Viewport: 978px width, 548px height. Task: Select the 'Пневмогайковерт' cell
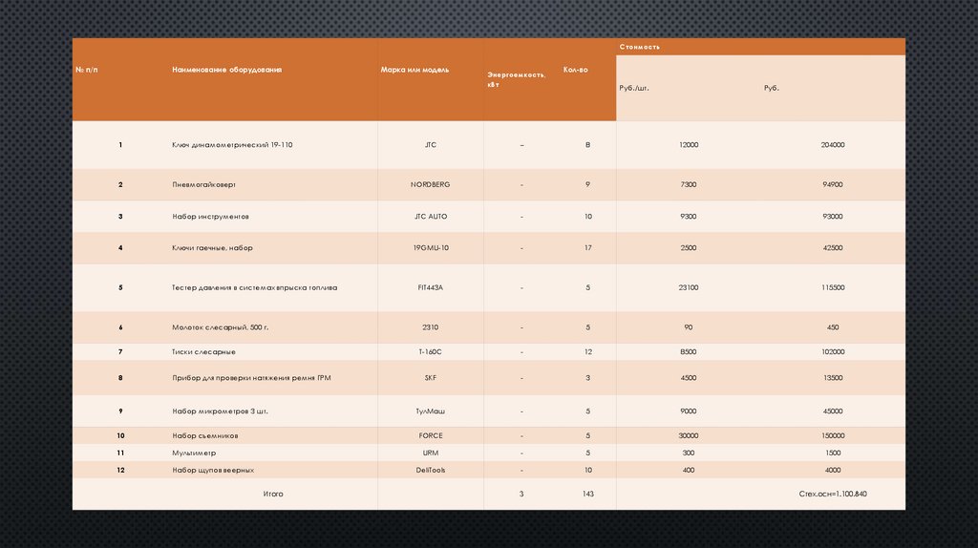point(204,184)
